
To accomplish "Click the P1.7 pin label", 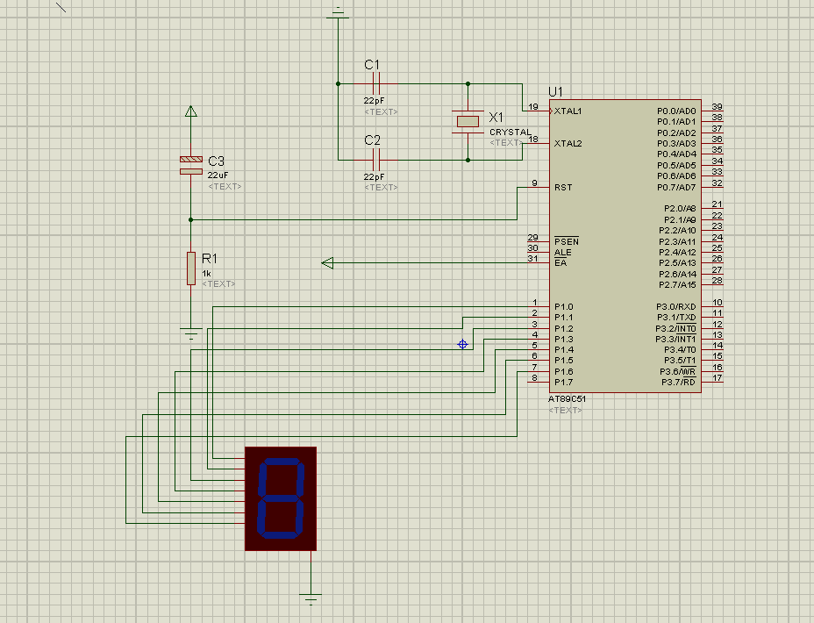I will [564, 382].
